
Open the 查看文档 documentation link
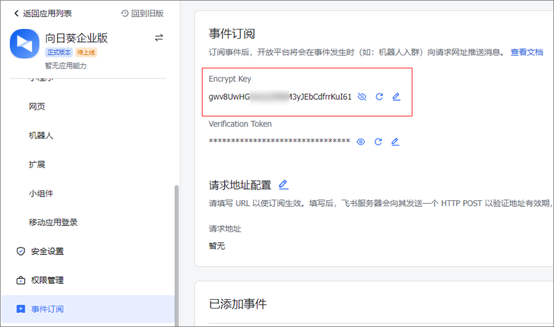[526, 52]
